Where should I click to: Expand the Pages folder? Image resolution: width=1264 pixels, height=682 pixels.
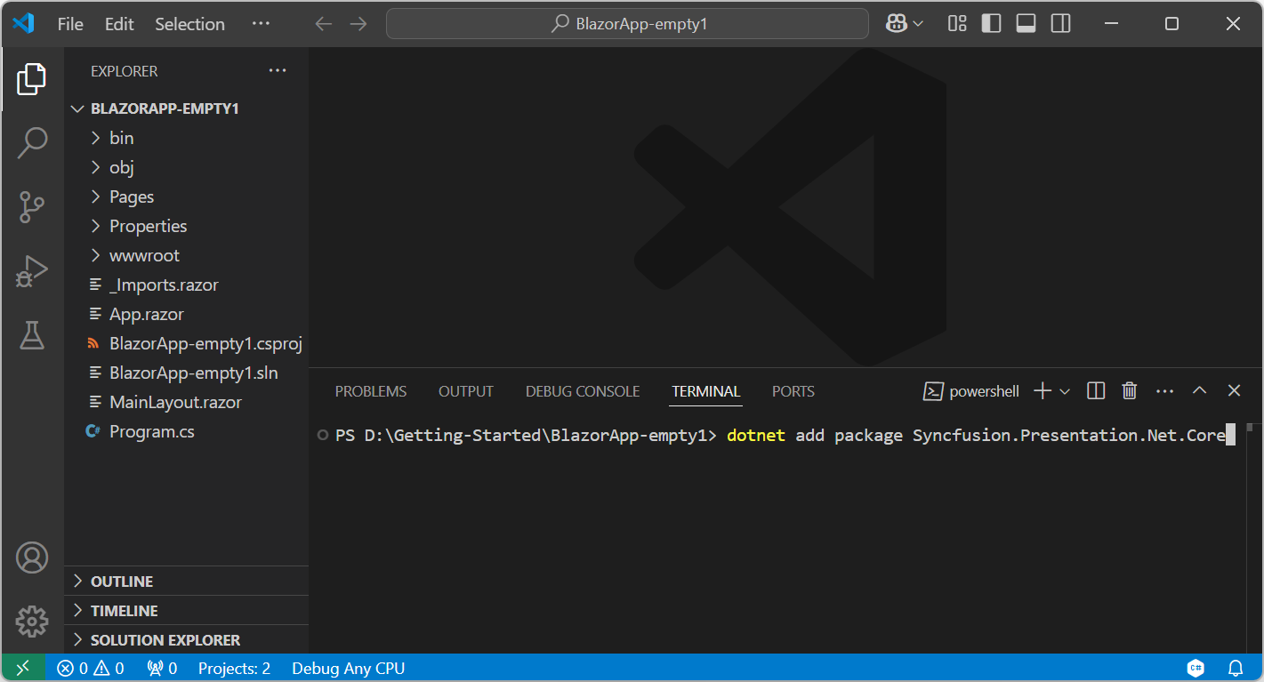pyautogui.click(x=187, y=197)
